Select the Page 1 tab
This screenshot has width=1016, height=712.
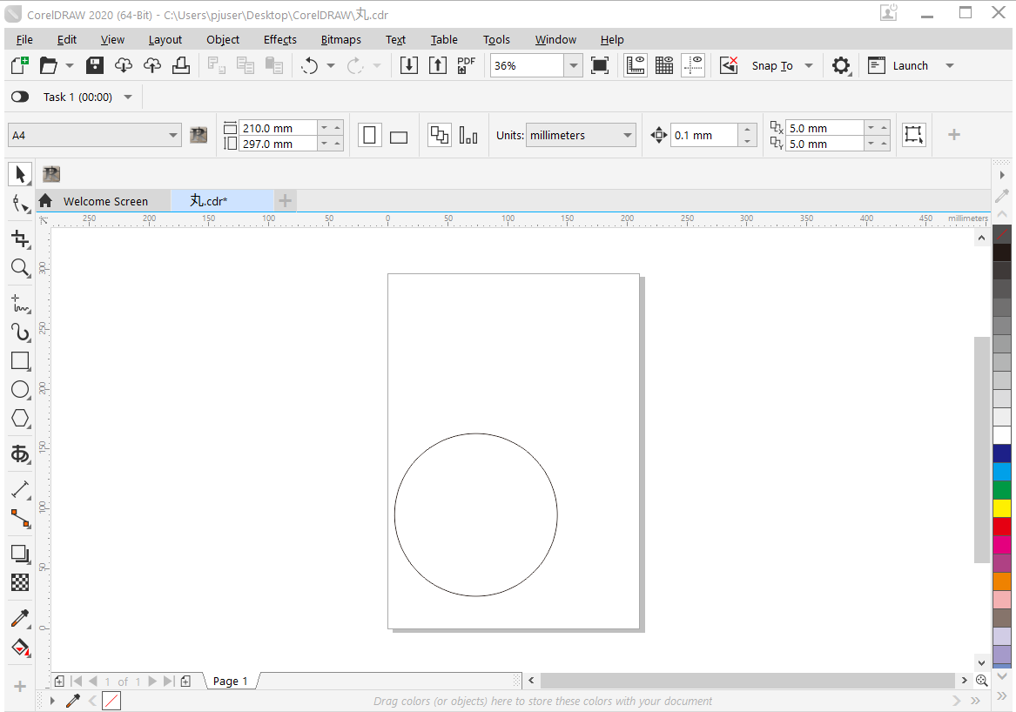pyautogui.click(x=230, y=681)
